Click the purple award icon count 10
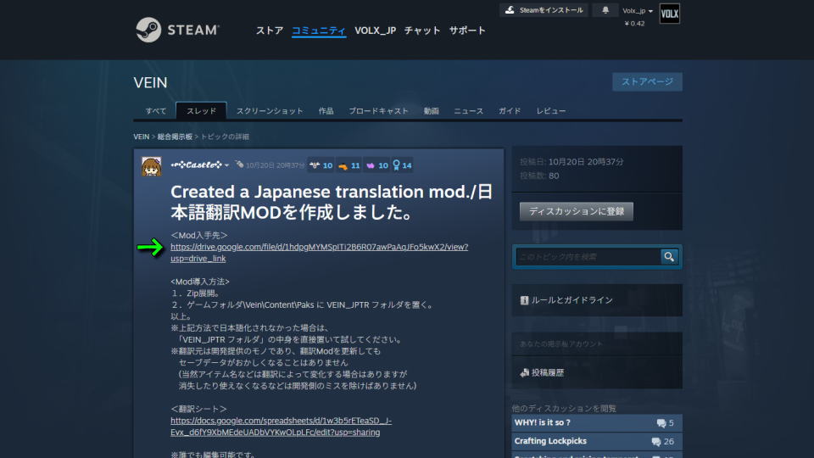Image resolution: width=814 pixels, height=458 pixels. tap(376, 165)
